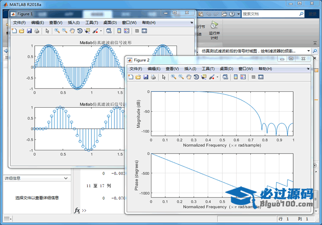
Task: Show plot tools and dock Figure 1
Action: 145,31
